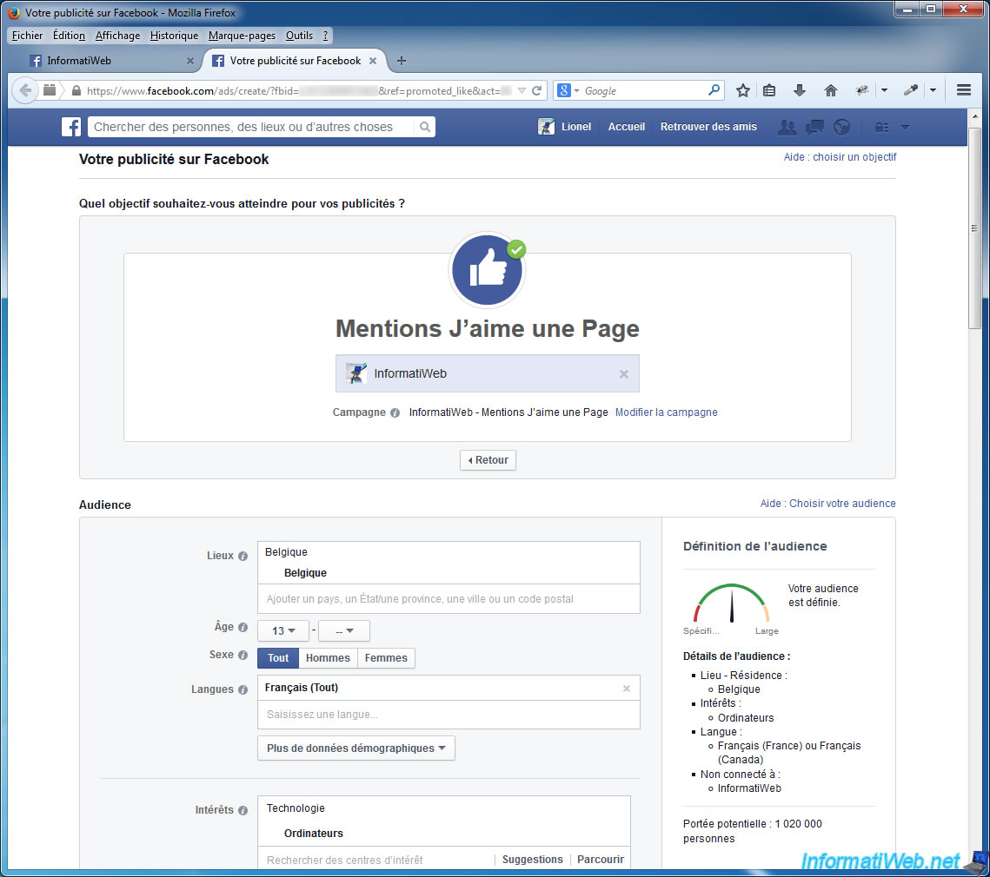This screenshot has height=877, width=990.
Task: Open the eyedropper icon's dropdown arrow
Action: pos(934,91)
